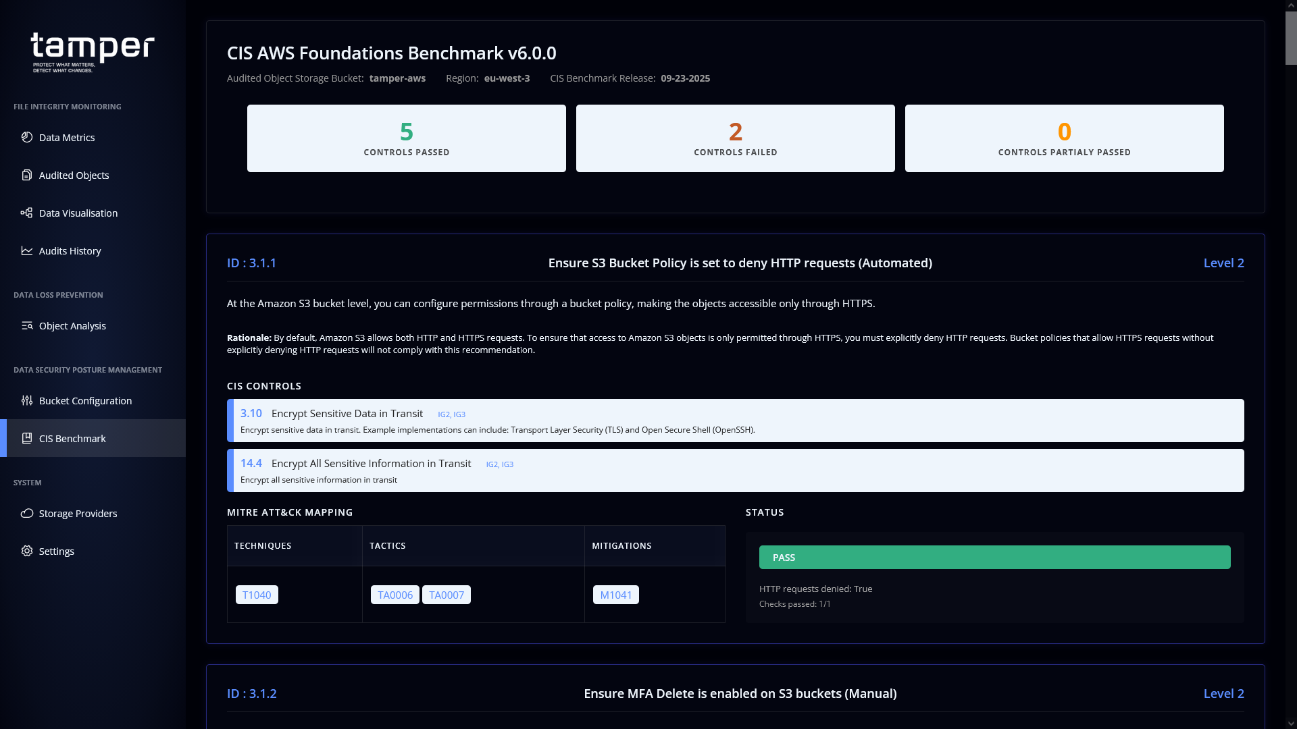Open the Storage Providers cloud icon
Image resolution: width=1297 pixels, height=729 pixels.
point(27,513)
